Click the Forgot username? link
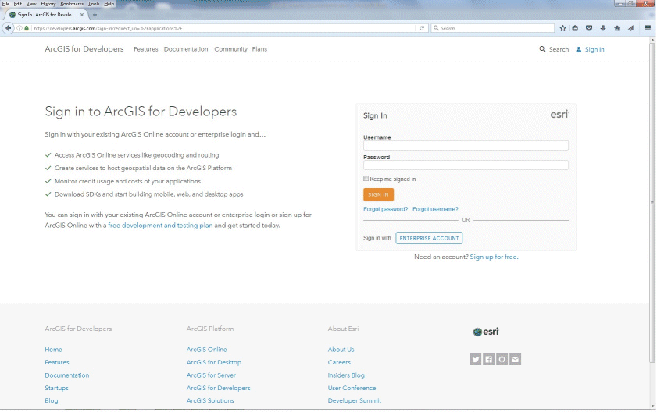This screenshot has width=657, height=412. 435,209
